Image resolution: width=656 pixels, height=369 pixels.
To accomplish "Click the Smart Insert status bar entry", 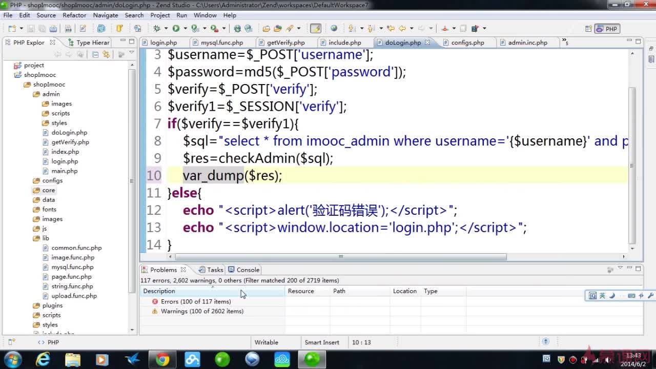I will tap(322, 342).
